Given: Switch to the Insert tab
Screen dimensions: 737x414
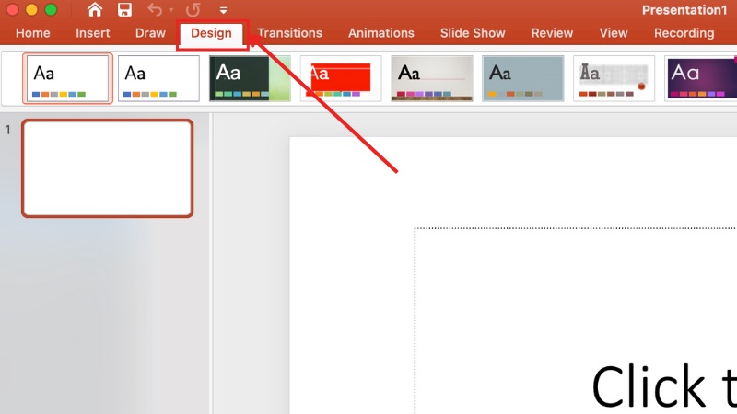Looking at the screenshot, I should point(93,33).
